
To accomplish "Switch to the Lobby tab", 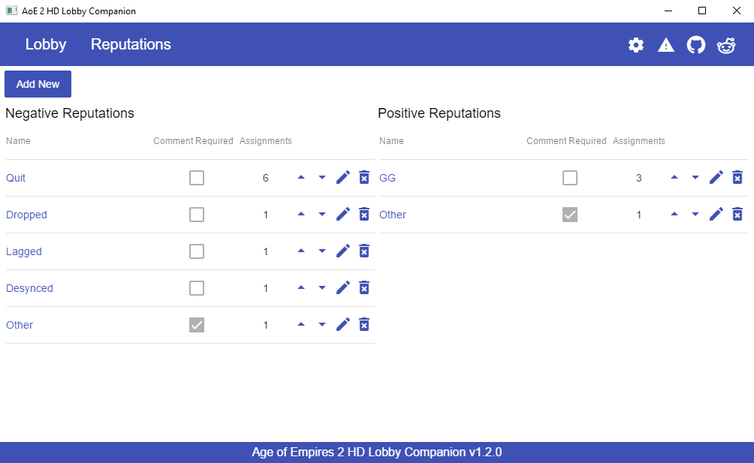I will [x=46, y=44].
